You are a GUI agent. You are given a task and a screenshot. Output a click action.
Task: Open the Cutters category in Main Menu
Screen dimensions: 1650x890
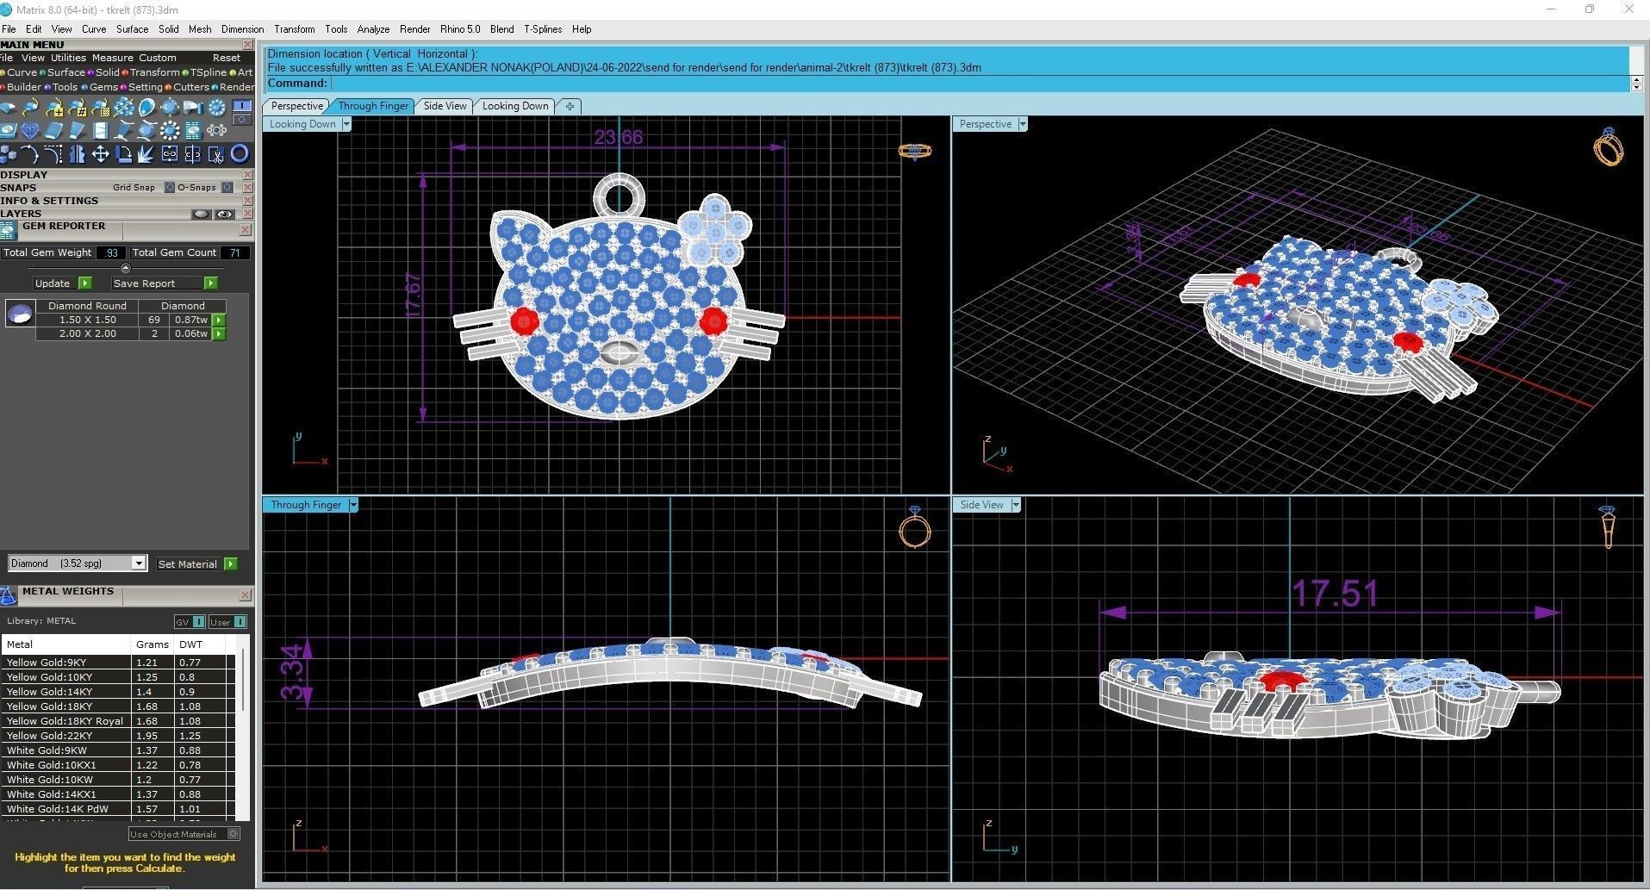pos(190,87)
